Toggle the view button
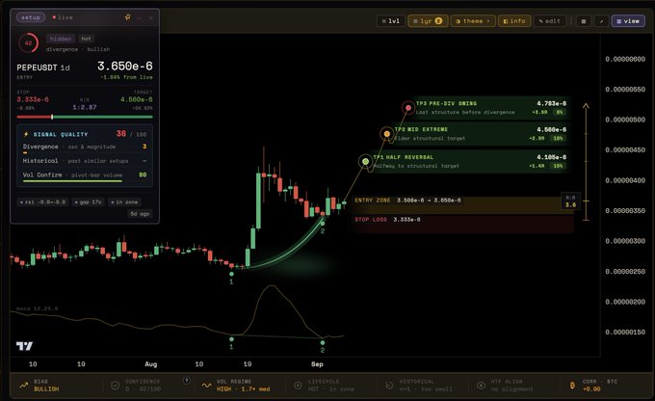Screen dimensions: 655x401 pyautogui.click(x=628, y=21)
